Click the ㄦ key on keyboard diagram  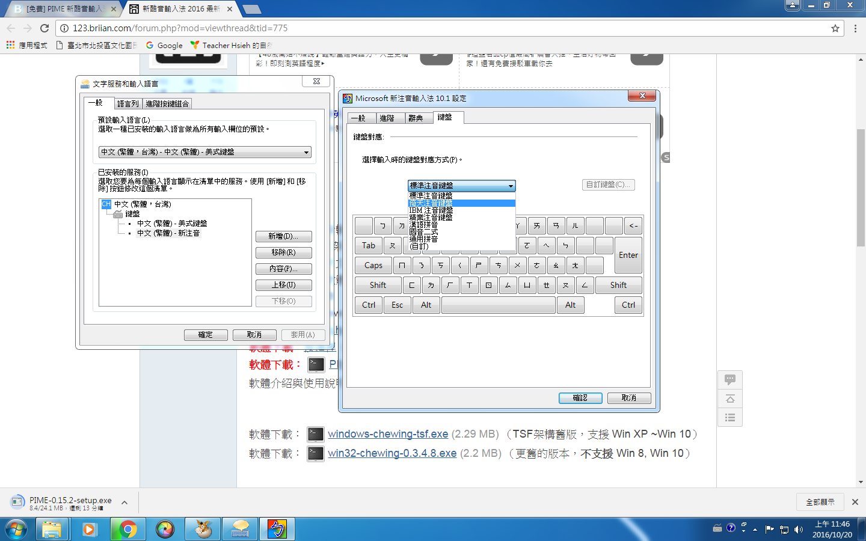click(x=576, y=226)
